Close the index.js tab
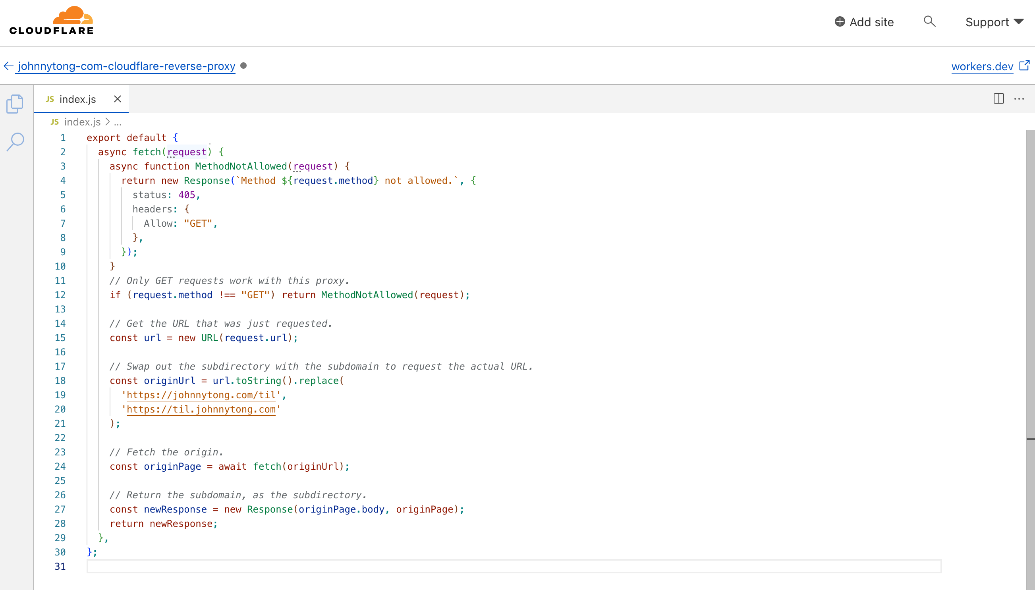The width and height of the screenshot is (1035, 590). pos(118,99)
